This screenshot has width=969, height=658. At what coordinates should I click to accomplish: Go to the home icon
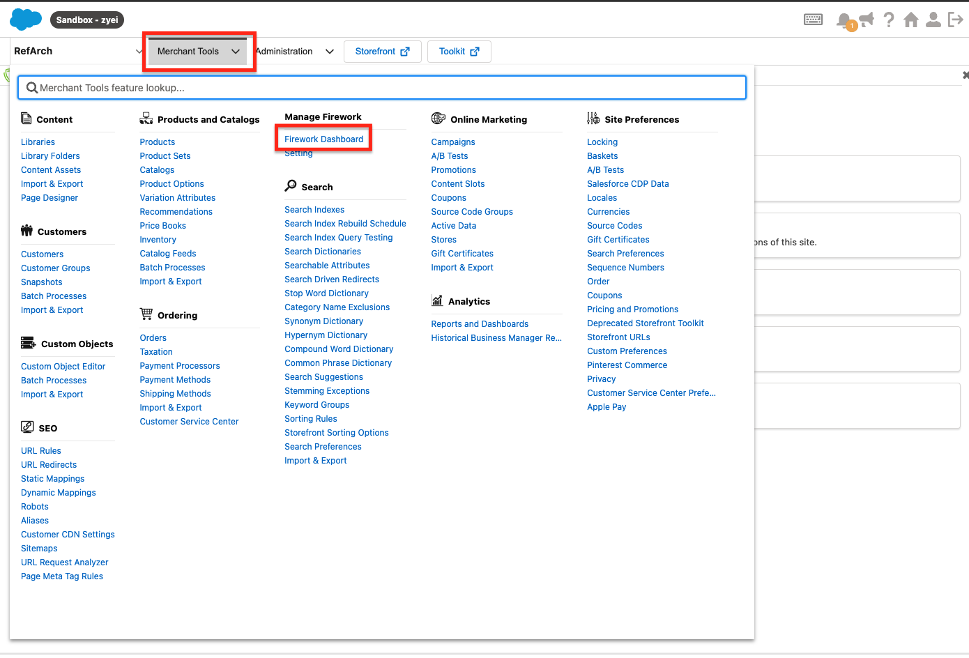pyautogui.click(x=910, y=20)
